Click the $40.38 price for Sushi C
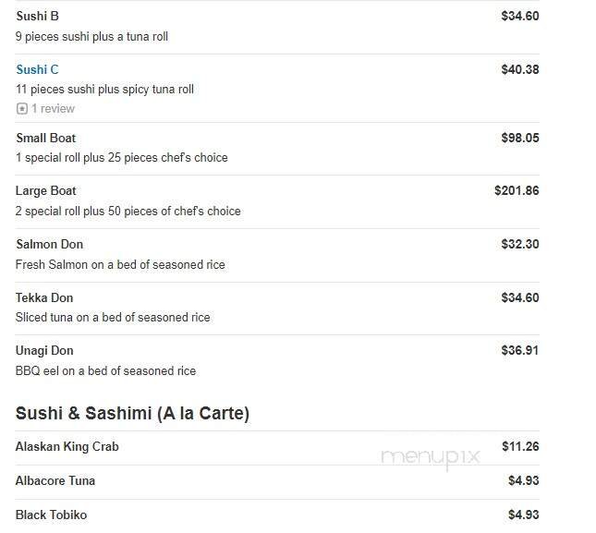Viewport: 596px width, 533px height. [x=519, y=69]
